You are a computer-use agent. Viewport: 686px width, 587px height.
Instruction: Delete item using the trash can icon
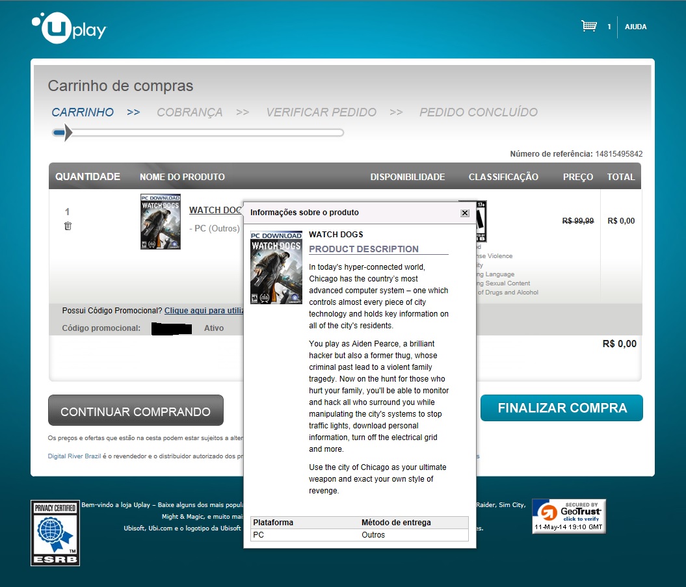point(68,226)
